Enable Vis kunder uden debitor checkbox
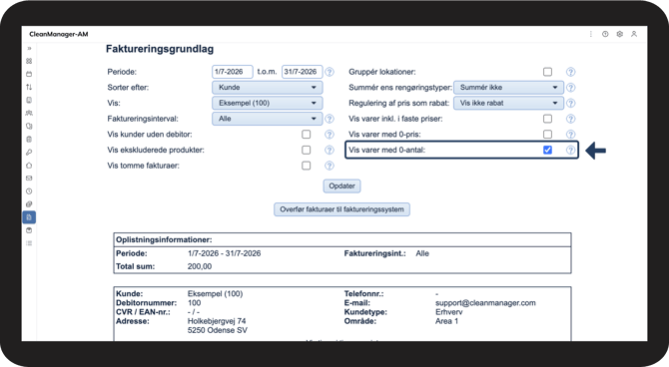669x367 pixels. (x=306, y=135)
